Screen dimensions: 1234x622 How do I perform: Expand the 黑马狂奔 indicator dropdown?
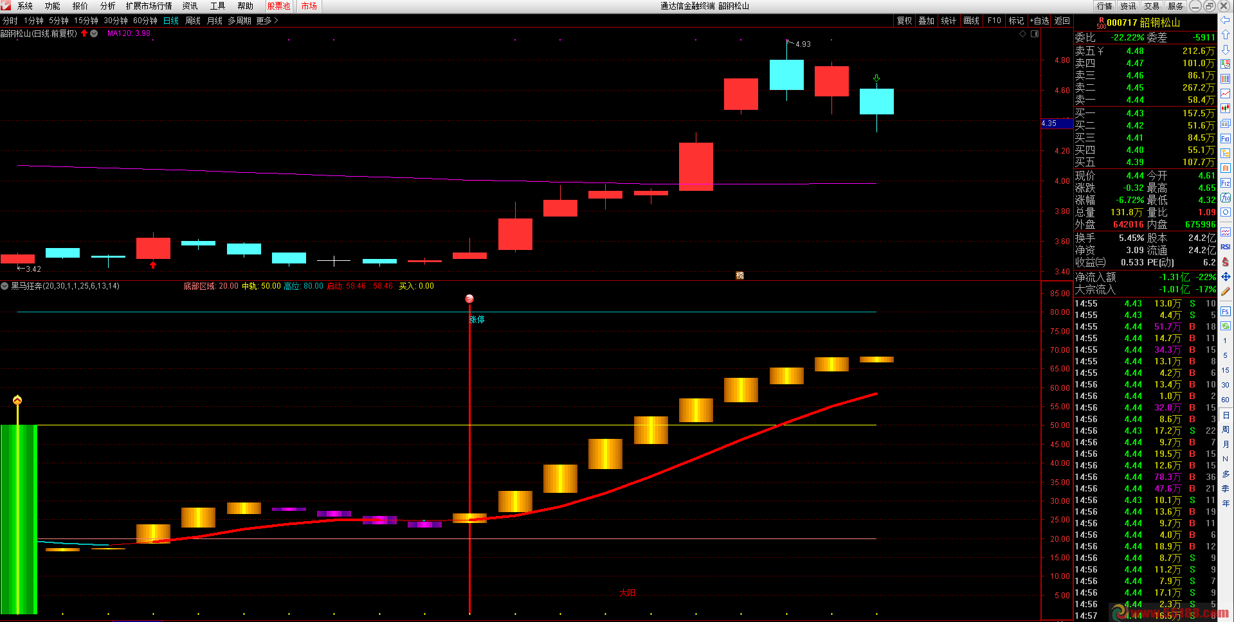[x=5, y=286]
